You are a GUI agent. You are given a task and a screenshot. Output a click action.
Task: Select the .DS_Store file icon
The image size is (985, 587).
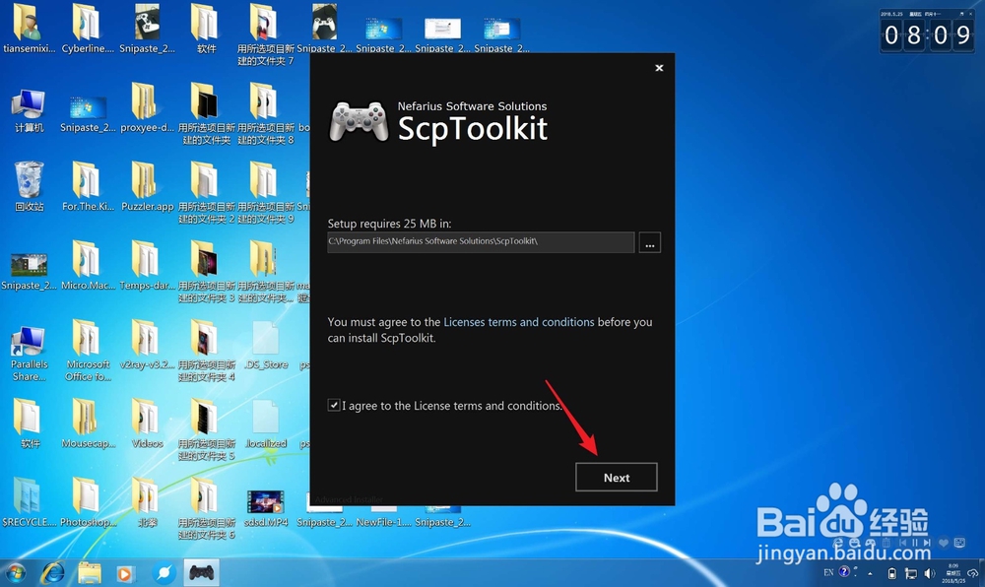[x=266, y=346]
